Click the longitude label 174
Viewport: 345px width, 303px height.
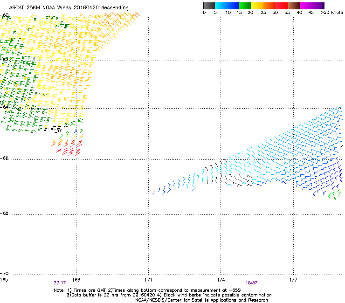[221, 280]
